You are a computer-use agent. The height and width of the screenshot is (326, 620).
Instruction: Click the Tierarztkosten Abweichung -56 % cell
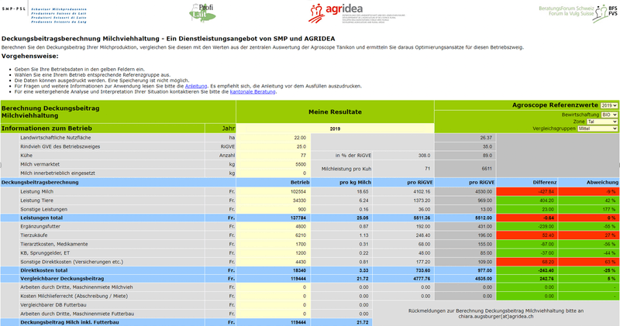pyautogui.click(x=589, y=244)
